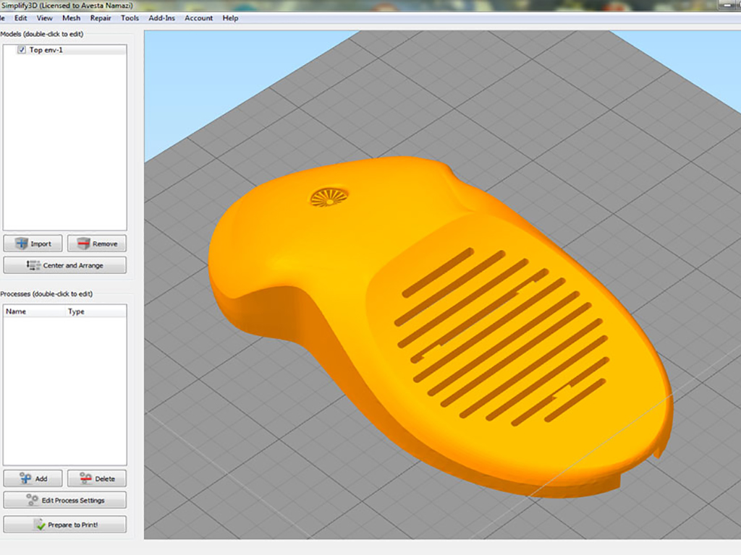The image size is (741, 555).
Task: Open the Help menu
Action: [230, 18]
